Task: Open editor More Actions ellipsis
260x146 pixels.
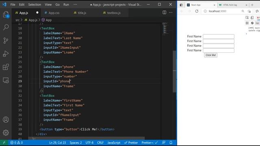Action: (x=171, y=13)
